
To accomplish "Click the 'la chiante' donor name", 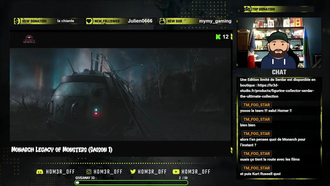I will pos(66,21).
